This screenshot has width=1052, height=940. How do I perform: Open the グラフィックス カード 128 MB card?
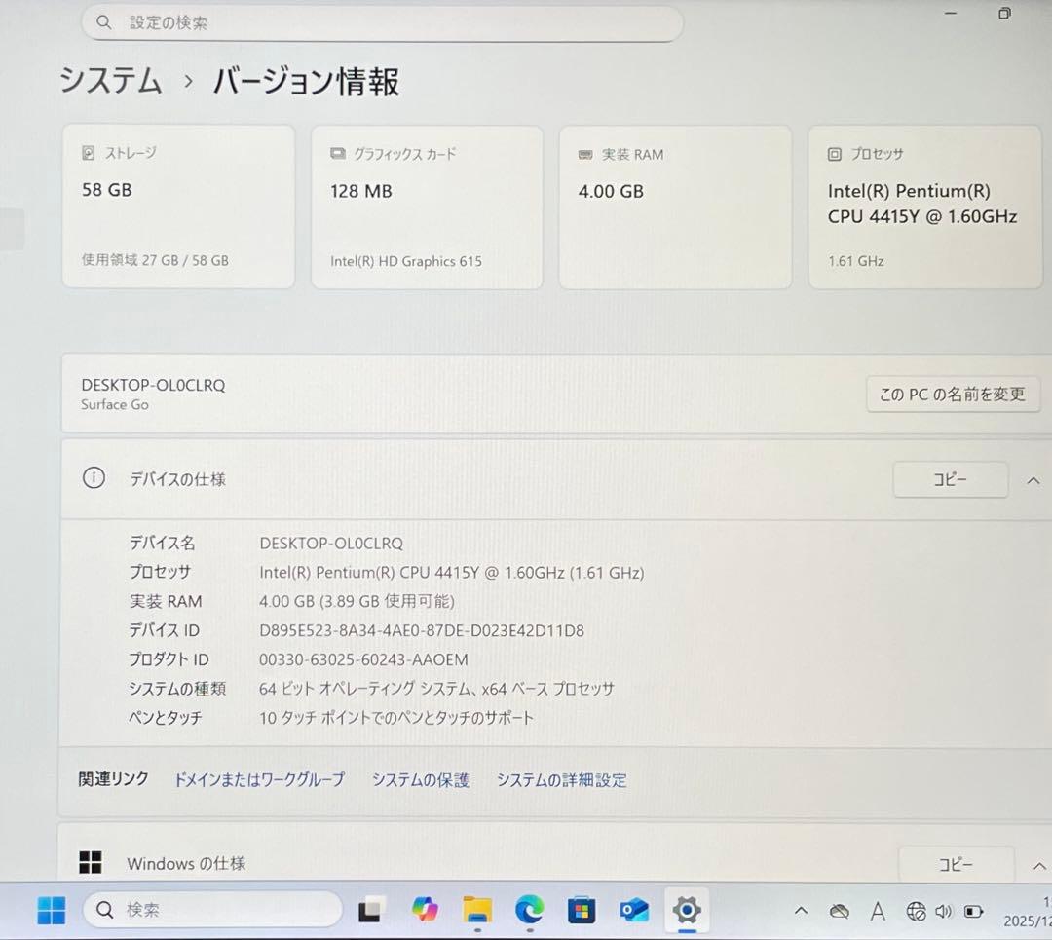point(427,207)
